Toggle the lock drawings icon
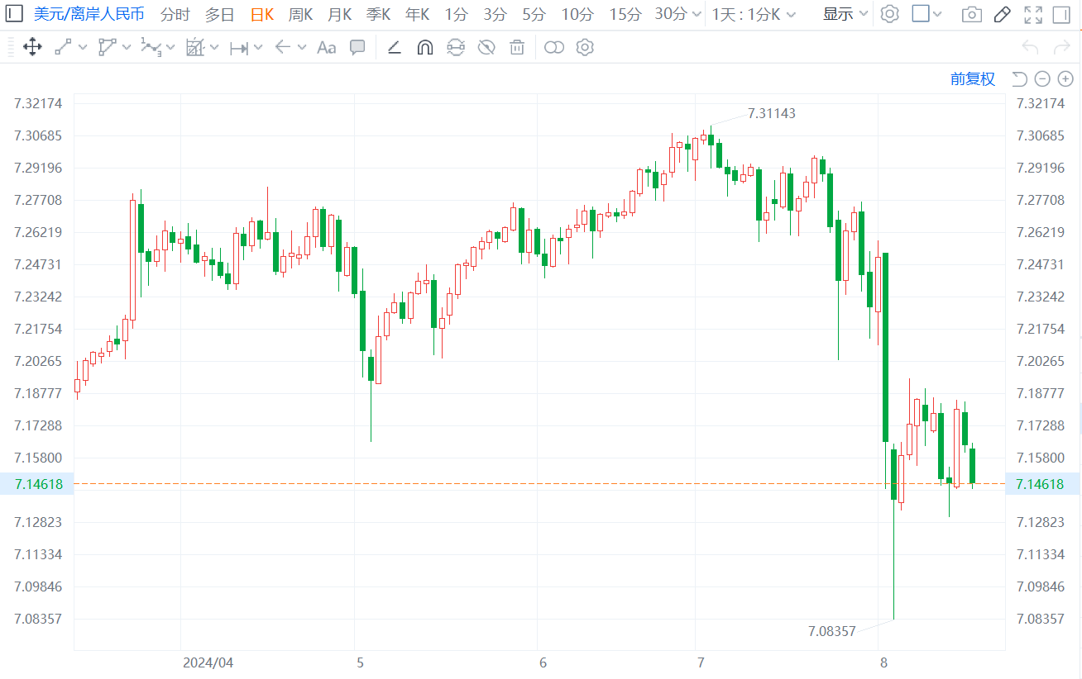1082x679 pixels. coord(456,47)
